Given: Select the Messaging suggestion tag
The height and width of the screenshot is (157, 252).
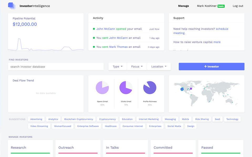Looking at the screenshot, I should click(x=170, y=119).
